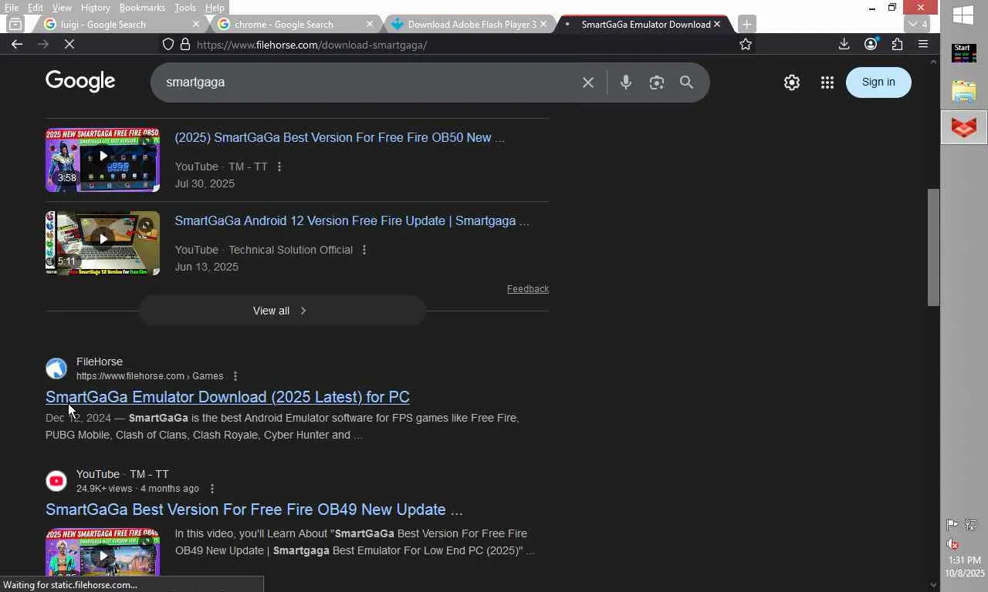Play the 3:58 OB50 video thumbnail
The height and width of the screenshot is (592, 988).
pos(103,160)
